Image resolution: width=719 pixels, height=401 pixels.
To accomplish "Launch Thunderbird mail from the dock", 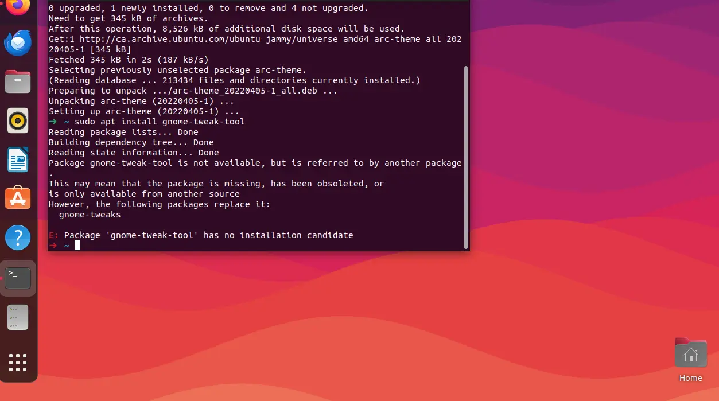I will click(x=18, y=43).
